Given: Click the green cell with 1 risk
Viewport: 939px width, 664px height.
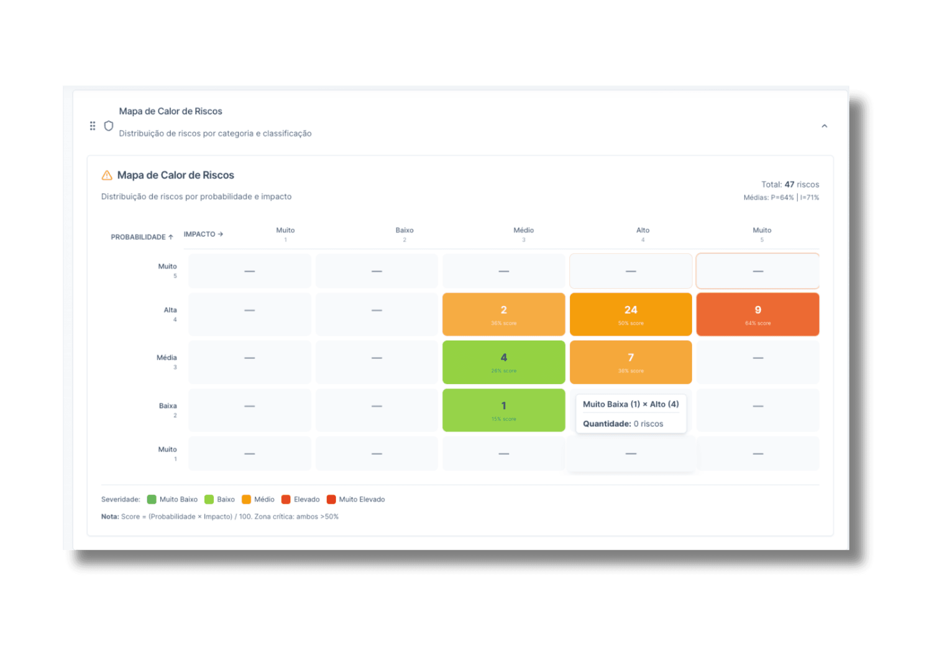Looking at the screenshot, I should (x=504, y=410).
